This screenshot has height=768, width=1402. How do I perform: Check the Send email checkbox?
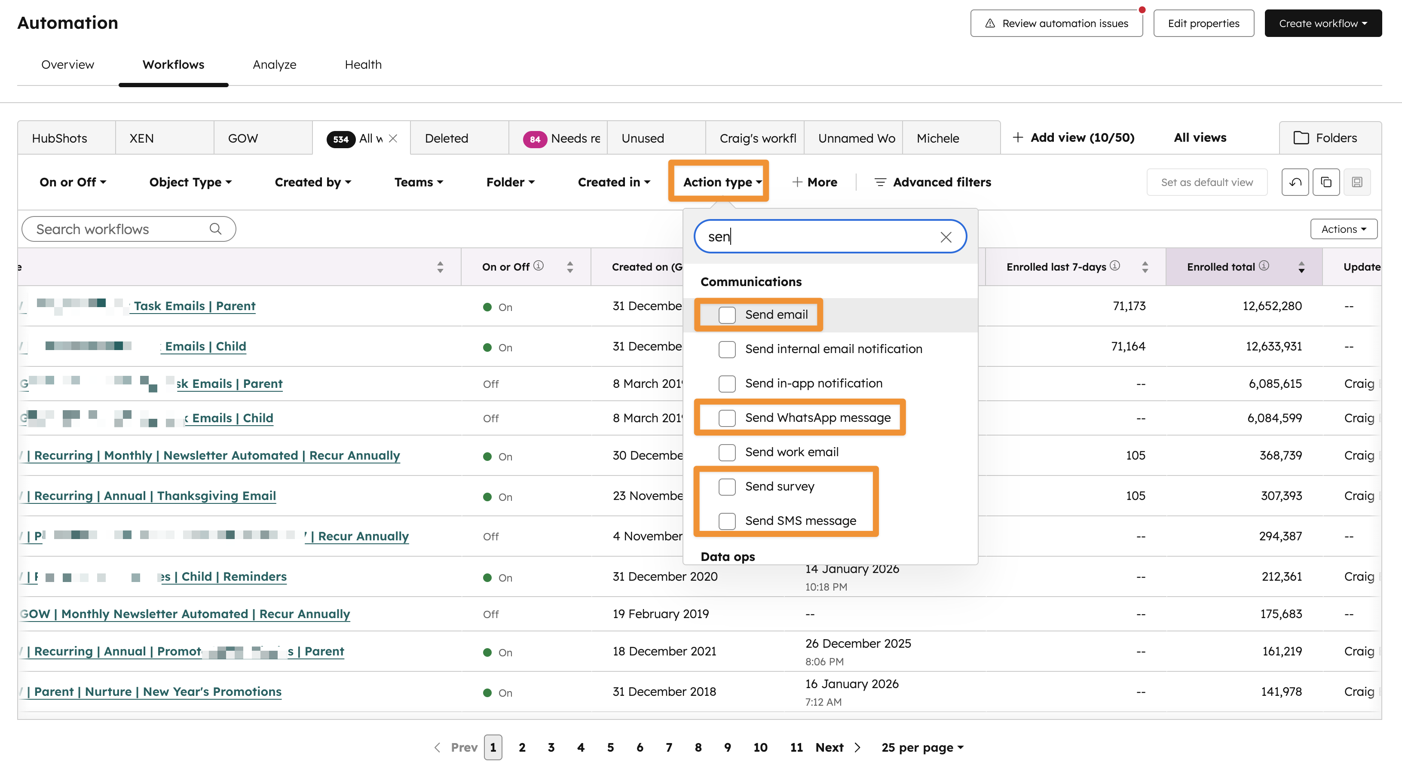tap(727, 315)
